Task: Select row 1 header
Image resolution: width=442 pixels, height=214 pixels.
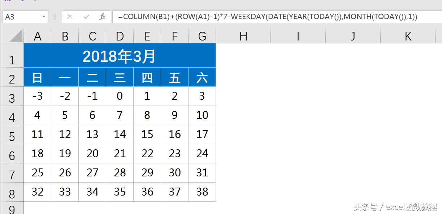Action: tap(12, 56)
